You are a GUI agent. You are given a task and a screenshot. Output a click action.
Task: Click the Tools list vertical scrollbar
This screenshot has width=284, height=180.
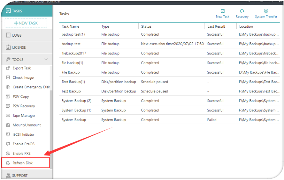[51, 127]
